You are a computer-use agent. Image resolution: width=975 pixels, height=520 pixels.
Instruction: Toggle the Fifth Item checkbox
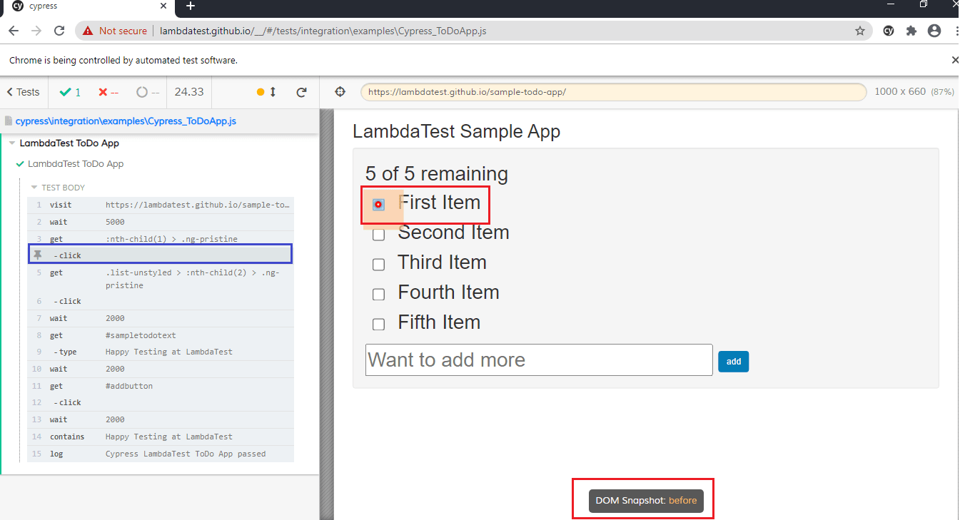[379, 325]
